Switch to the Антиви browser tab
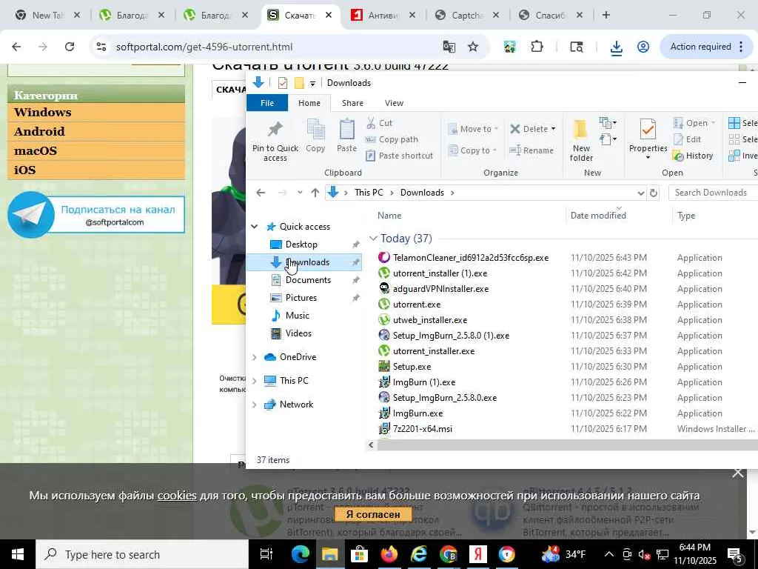 click(x=383, y=15)
